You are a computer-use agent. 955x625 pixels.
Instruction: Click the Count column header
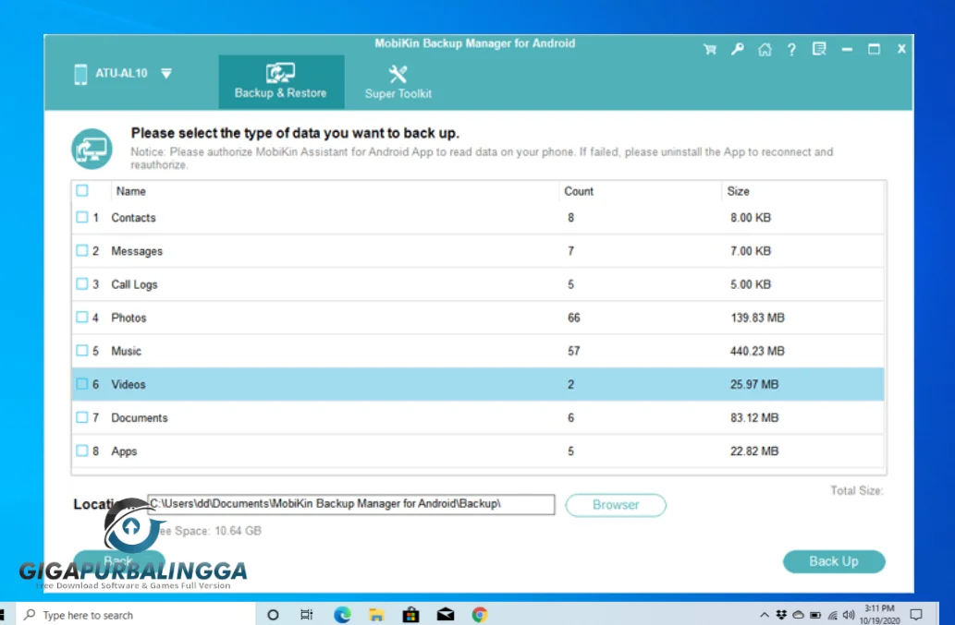coord(579,191)
